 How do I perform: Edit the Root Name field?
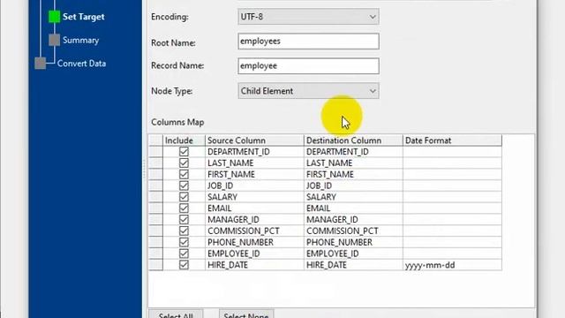[308, 42]
